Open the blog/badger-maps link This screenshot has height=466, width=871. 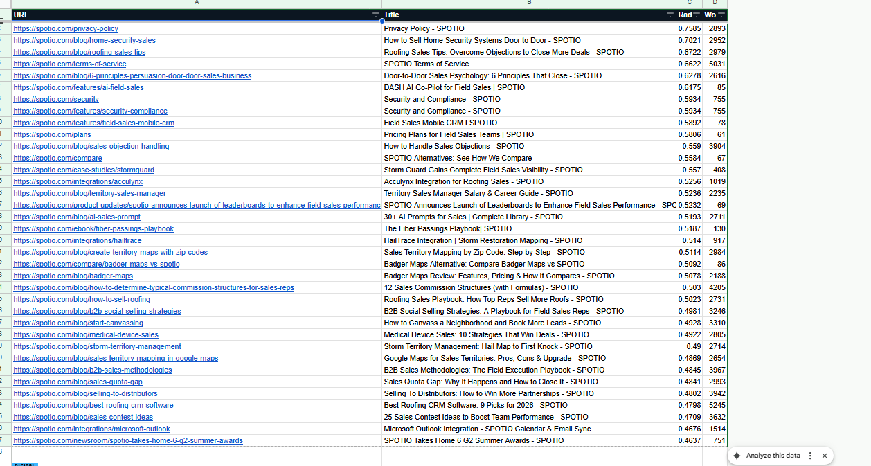[x=73, y=276]
